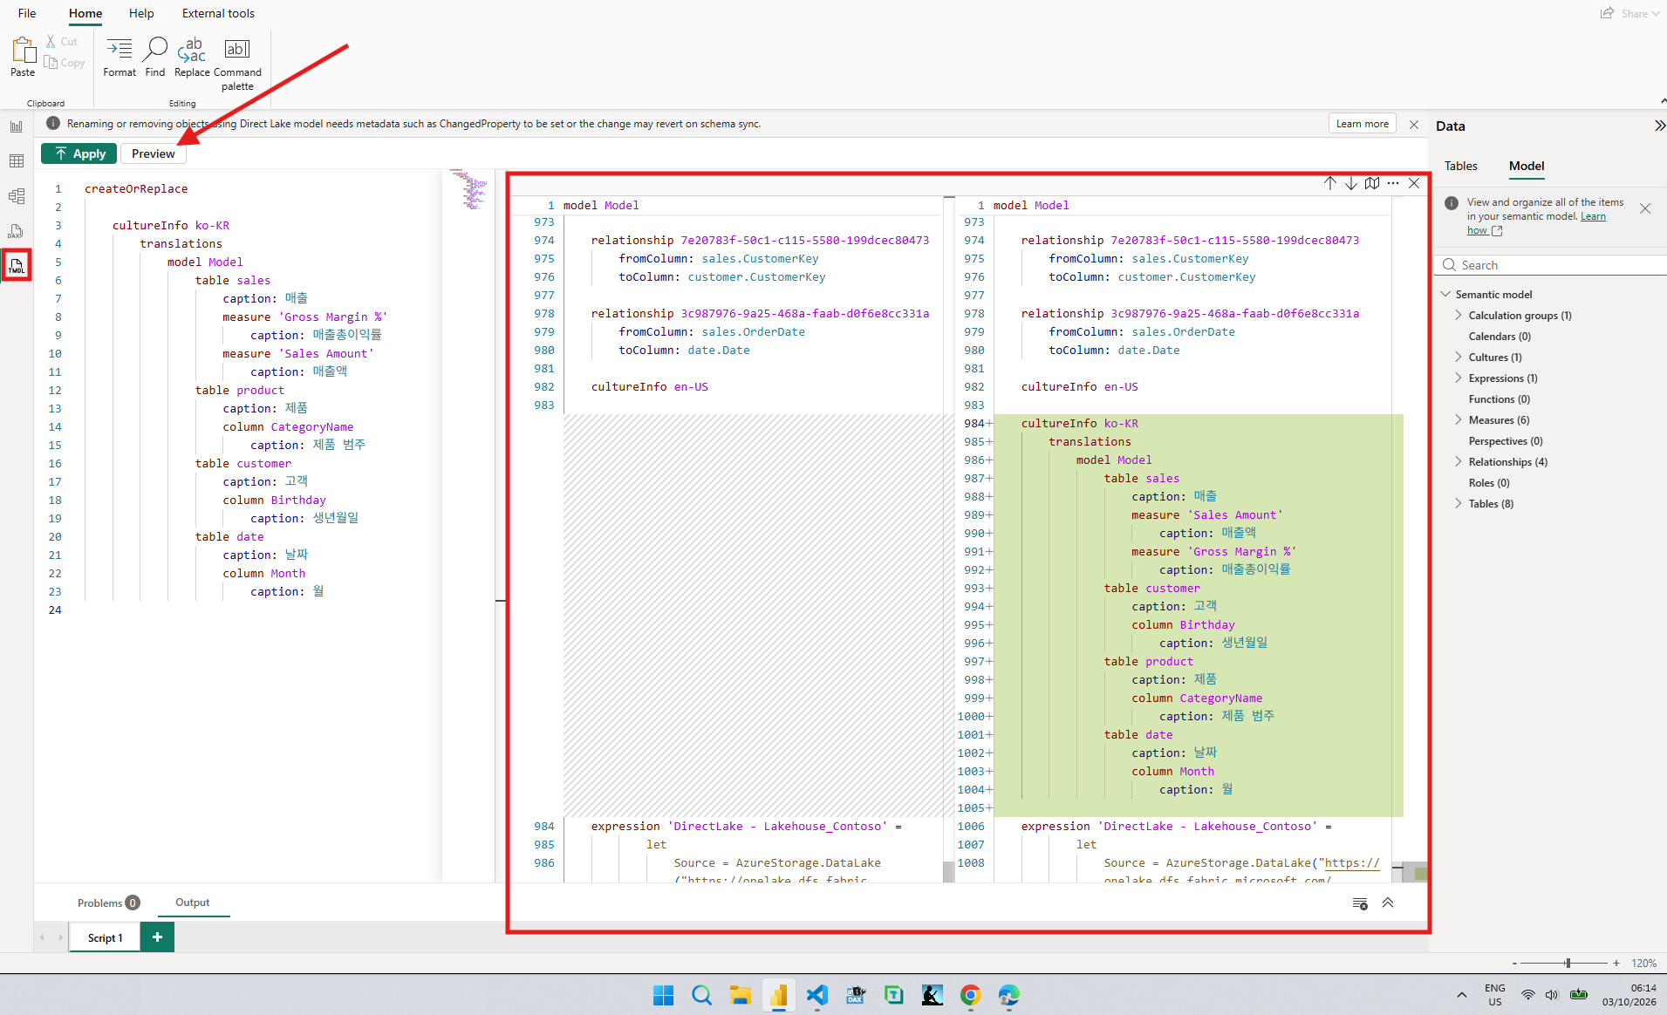Click the zoom slider handle

(1568, 963)
